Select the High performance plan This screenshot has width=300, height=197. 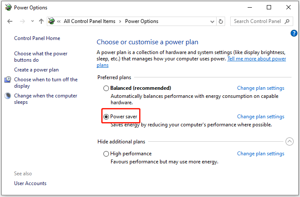106,154
